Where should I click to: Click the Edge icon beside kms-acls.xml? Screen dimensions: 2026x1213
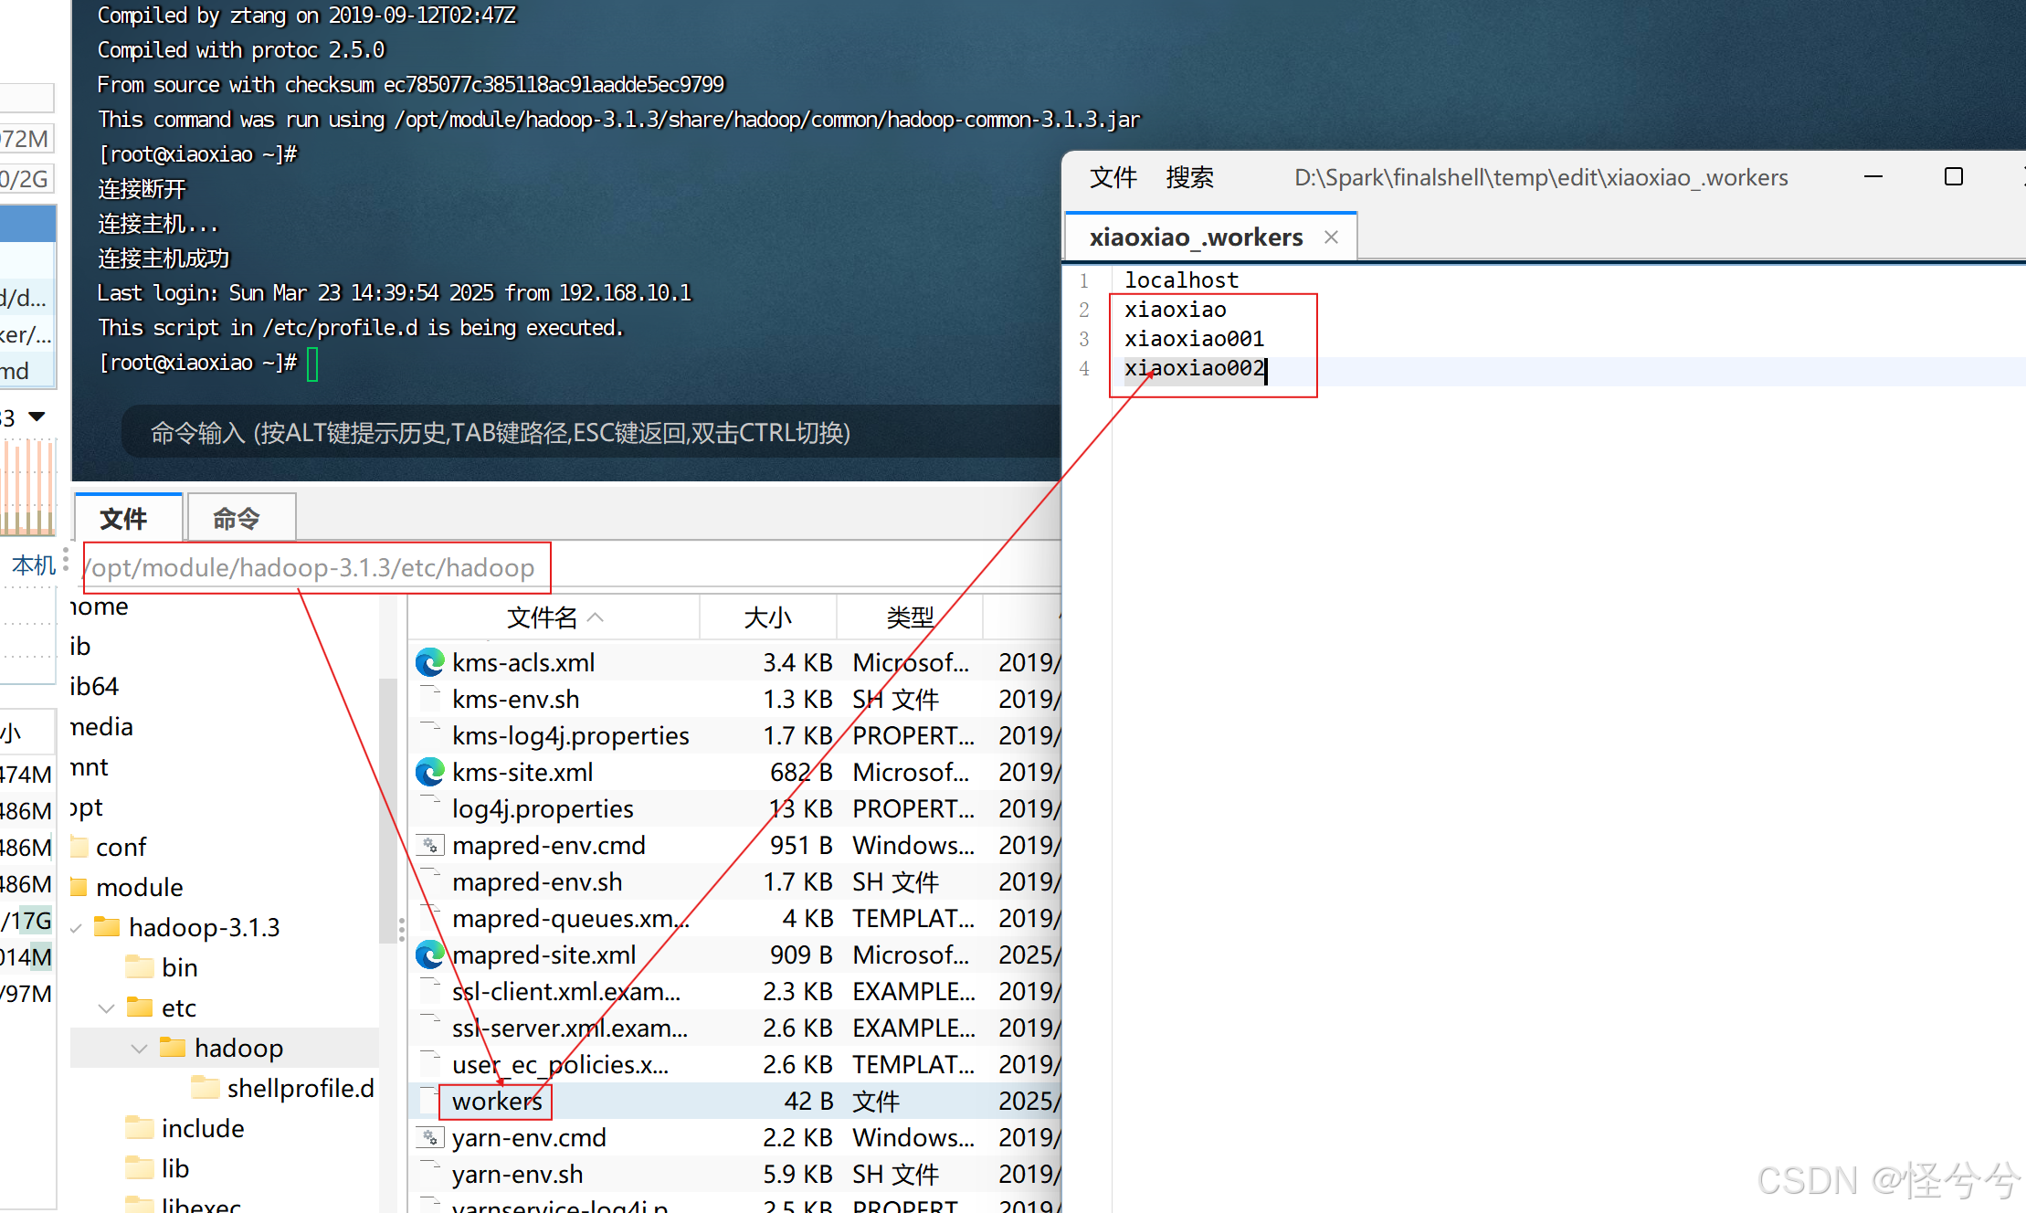click(x=429, y=662)
